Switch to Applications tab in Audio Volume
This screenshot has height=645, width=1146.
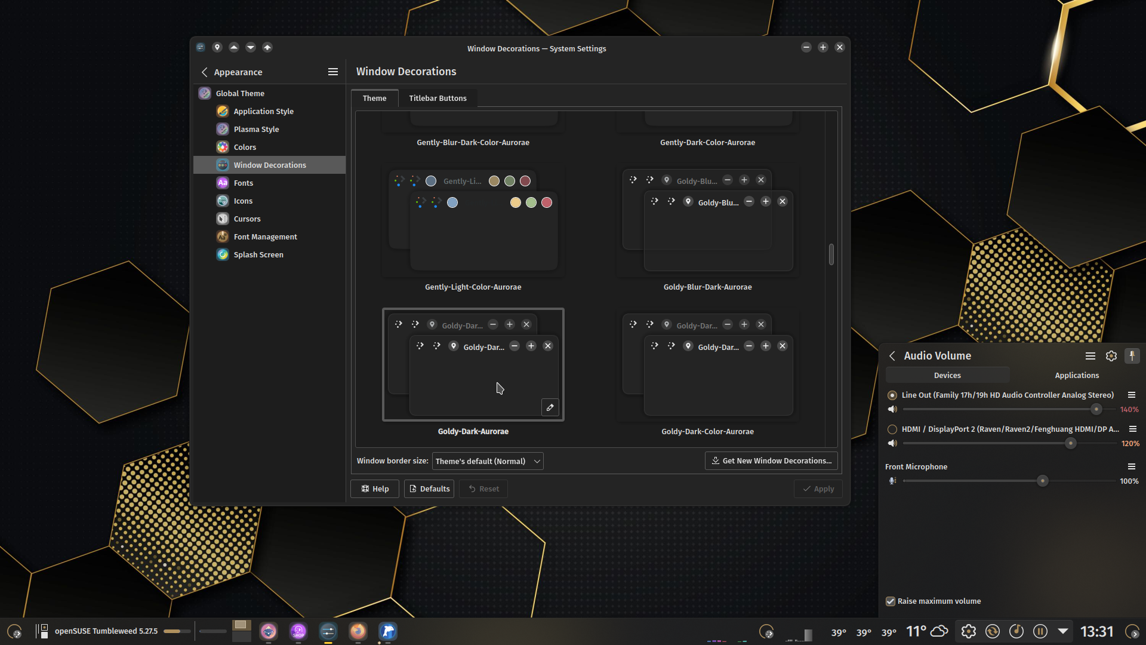click(1077, 375)
